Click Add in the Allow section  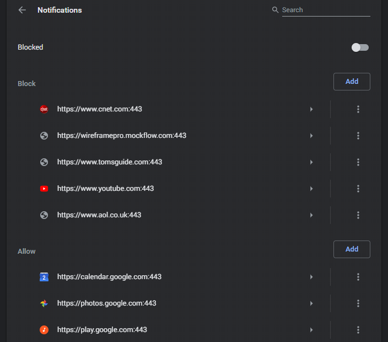tap(352, 249)
